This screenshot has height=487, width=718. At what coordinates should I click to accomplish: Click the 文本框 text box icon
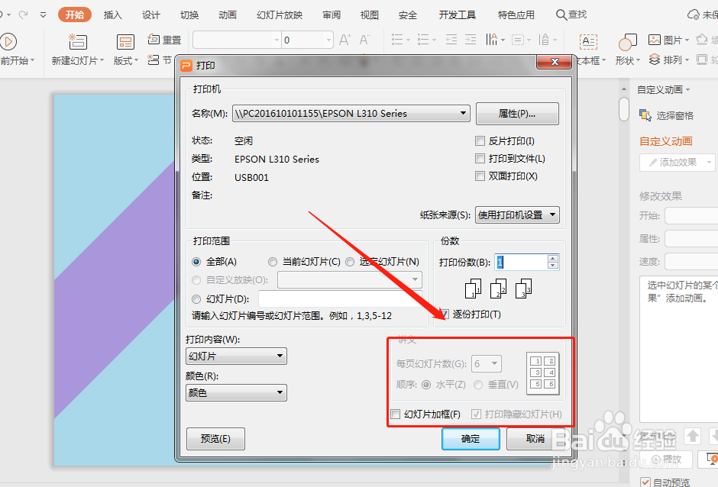click(588, 43)
